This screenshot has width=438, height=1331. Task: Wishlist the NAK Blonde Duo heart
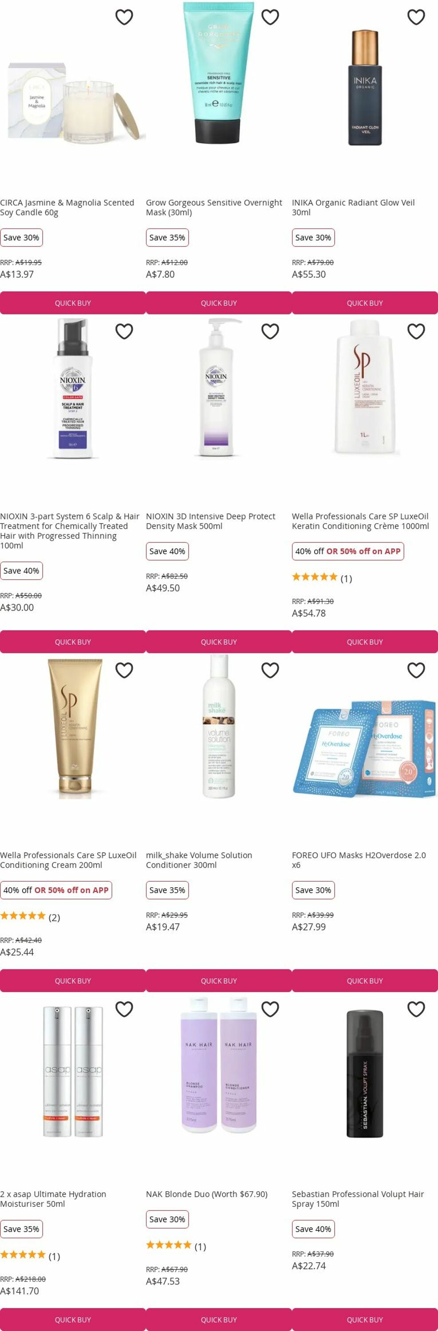(270, 1009)
